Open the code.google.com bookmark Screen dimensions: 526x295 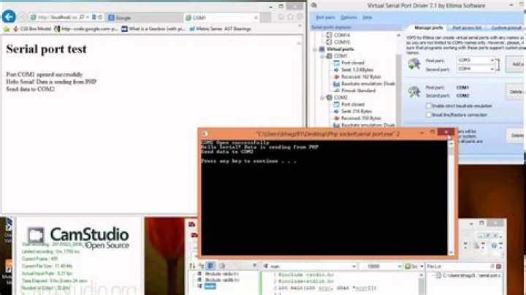click(x=86, y=28)
